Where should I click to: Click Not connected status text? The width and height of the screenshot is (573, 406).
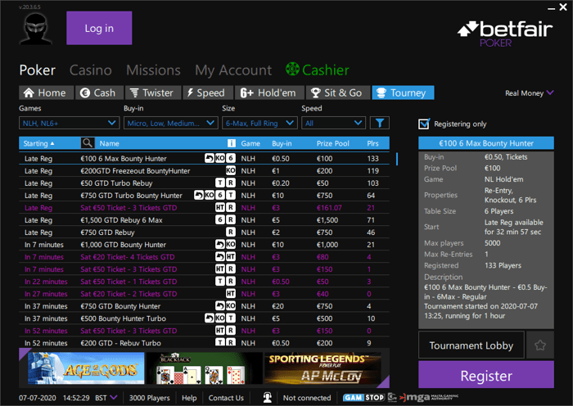point(307,398)
